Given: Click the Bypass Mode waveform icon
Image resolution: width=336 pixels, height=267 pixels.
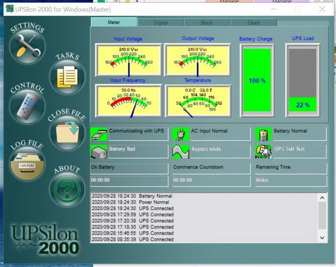Looking at the screenshot, I should [181, 152].
